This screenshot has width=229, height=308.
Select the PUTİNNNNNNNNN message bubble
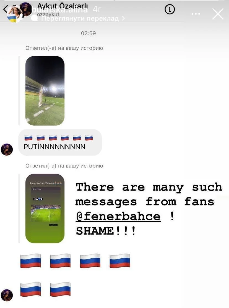(x=60, y=142)
